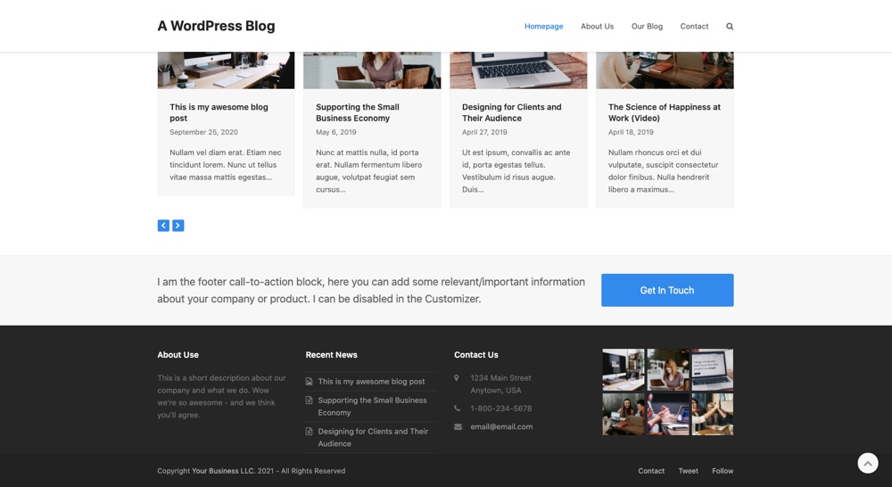Click footer 'Supporting the Small Business Economy' link
The image size is (892, 487).
[x=372, y=406]
